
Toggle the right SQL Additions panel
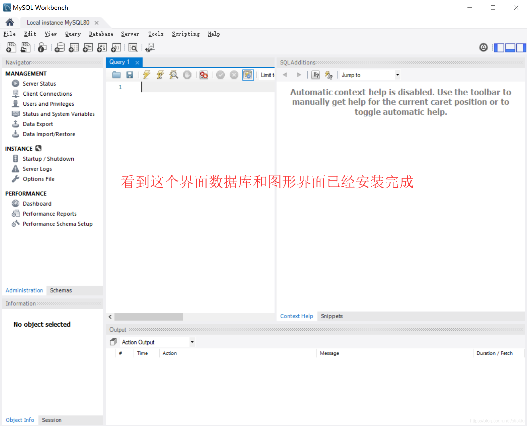521,48
